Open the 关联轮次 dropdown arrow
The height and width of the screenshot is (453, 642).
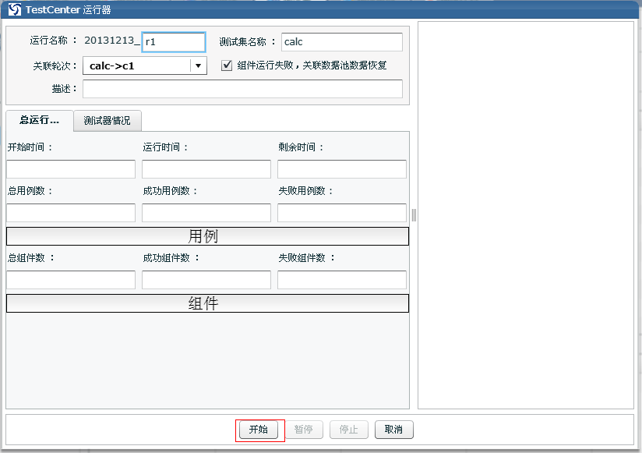pos(199,66)
